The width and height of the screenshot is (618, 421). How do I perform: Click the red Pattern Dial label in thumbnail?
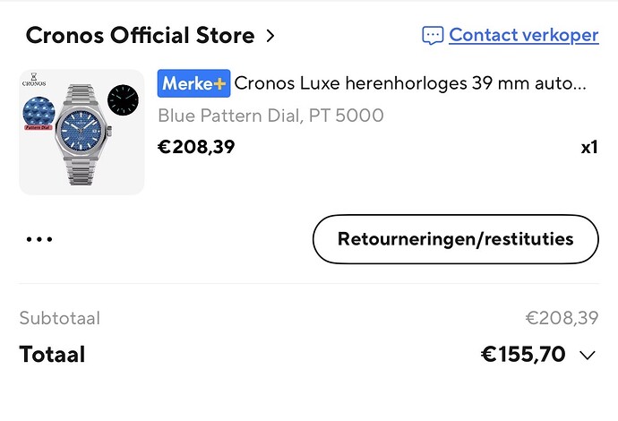tap(39, 128)
